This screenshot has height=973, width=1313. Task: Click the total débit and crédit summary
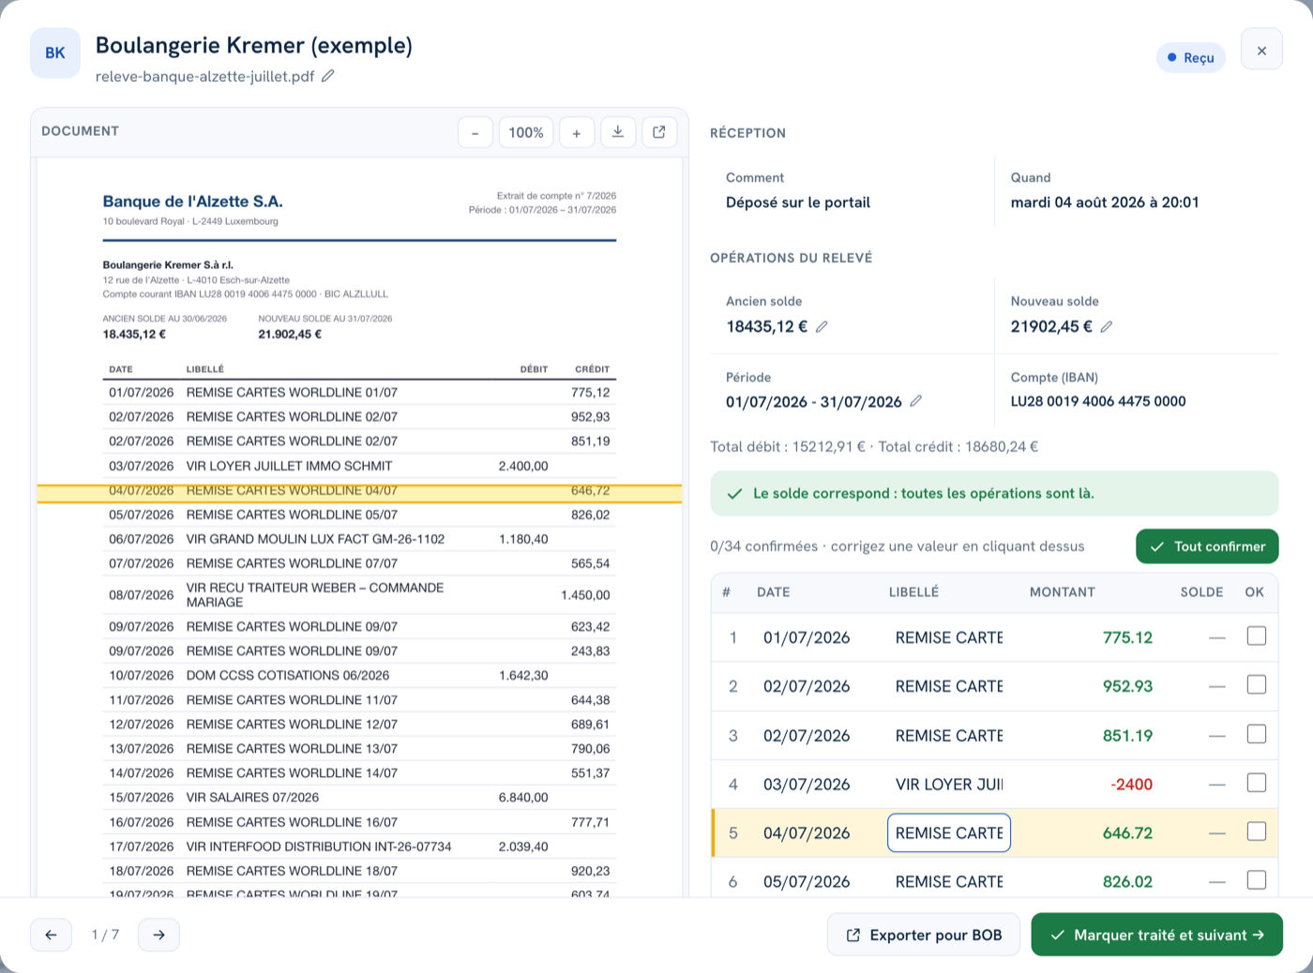874,447
